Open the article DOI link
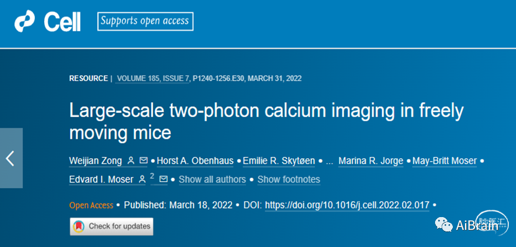The width and height of the screenshot is (516, 247). coord(348,205)
